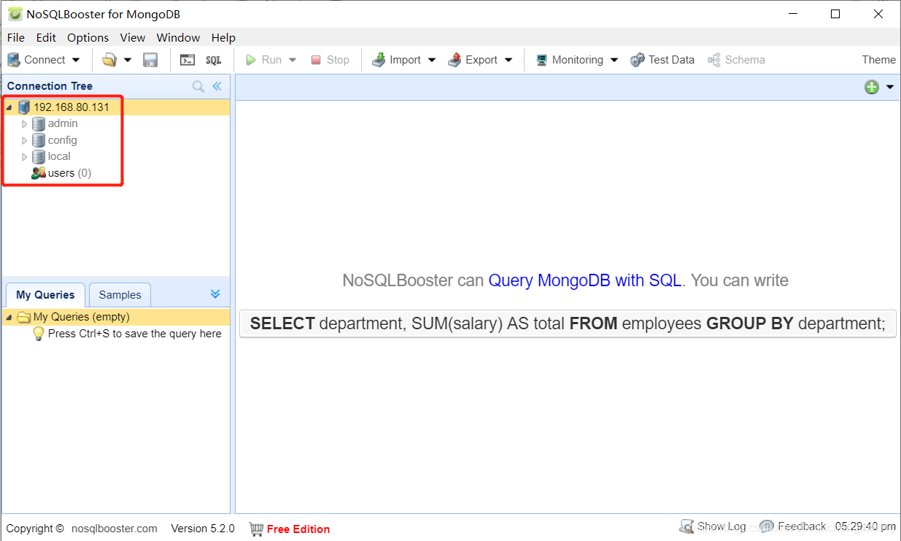Viewport: 901px width, 541px height.
Task: Click the Connection Tree search icon
Action: coord(198,86)
